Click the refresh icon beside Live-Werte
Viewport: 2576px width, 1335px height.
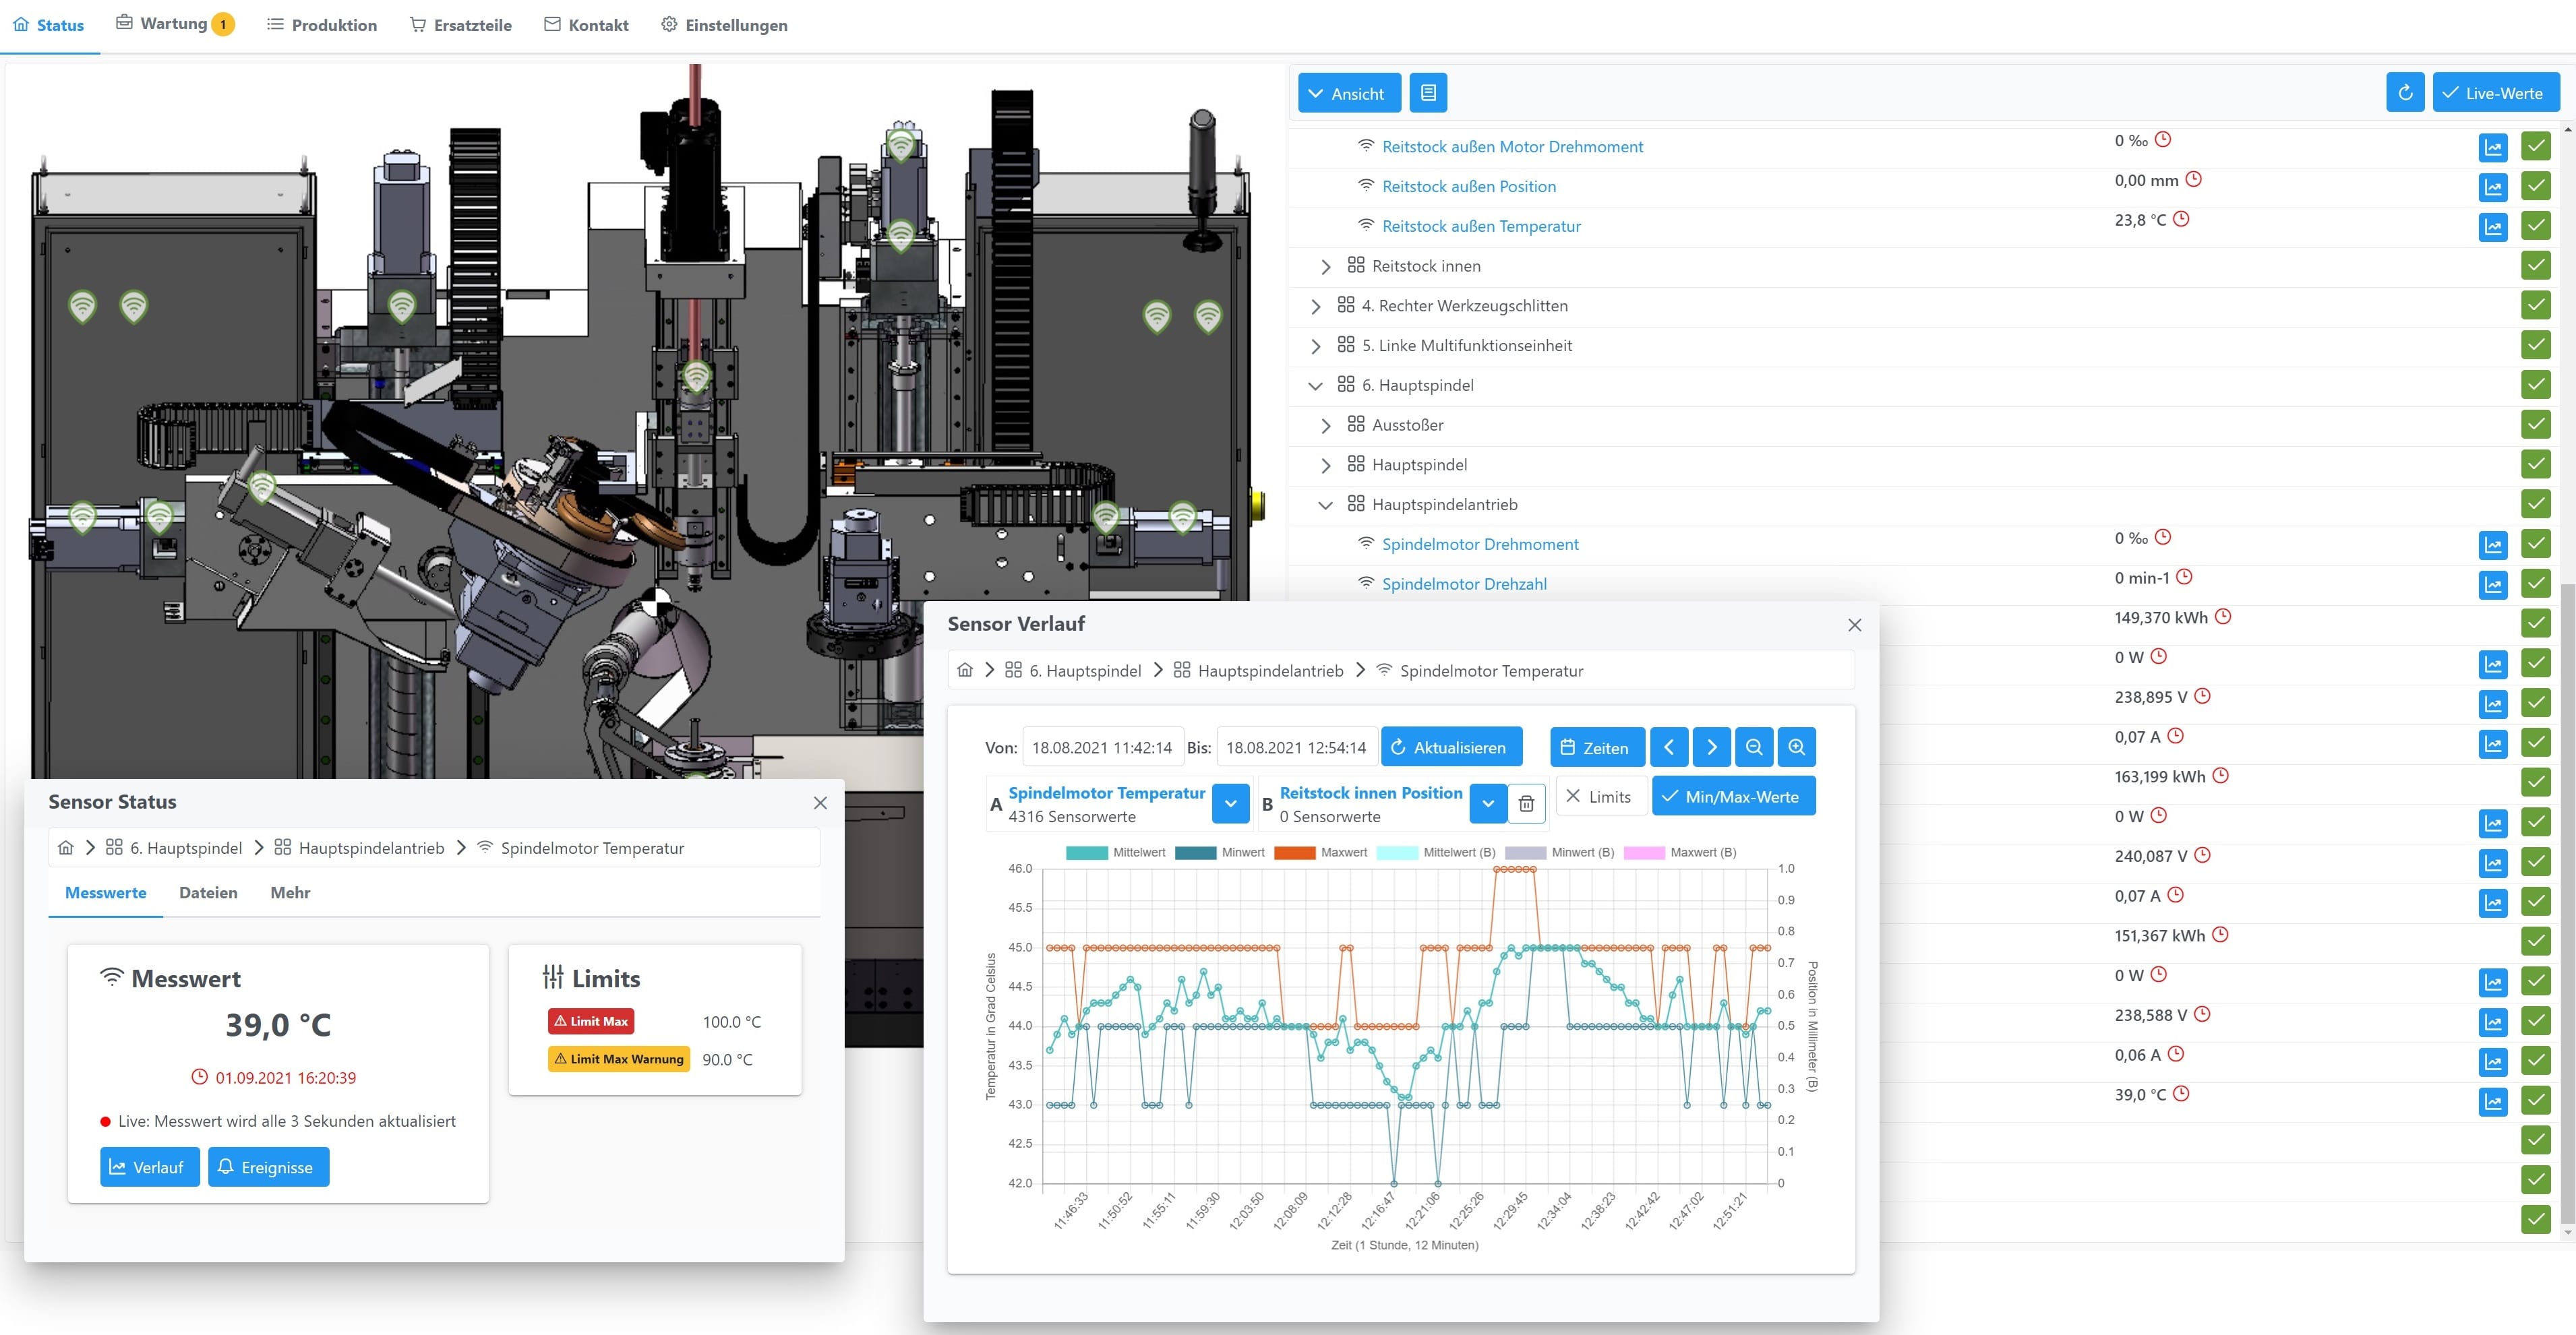click(x=2405, y=93)
